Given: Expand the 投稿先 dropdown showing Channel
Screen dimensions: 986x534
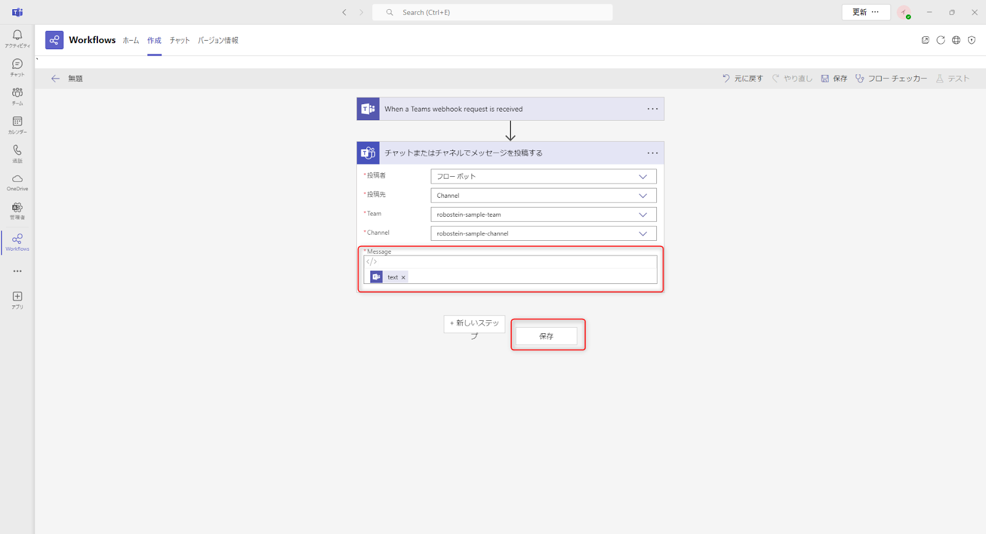Looking at the screenshot, I should 544,195.
